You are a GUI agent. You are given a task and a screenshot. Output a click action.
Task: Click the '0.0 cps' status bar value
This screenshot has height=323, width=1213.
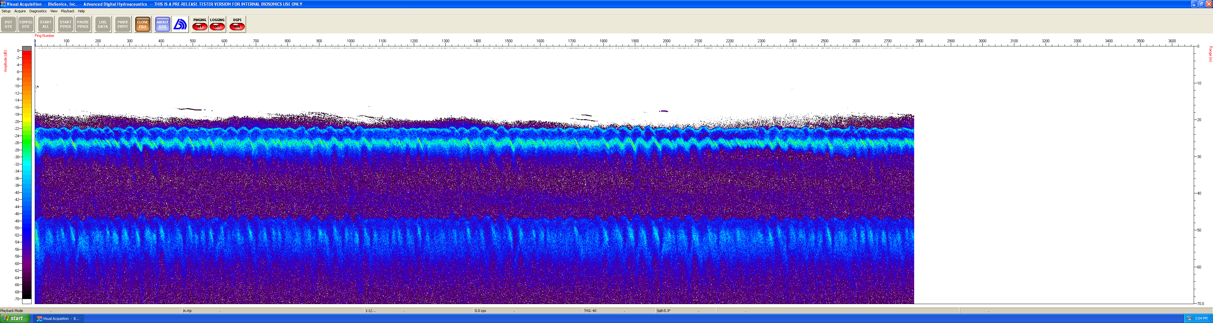pos(480,311)
